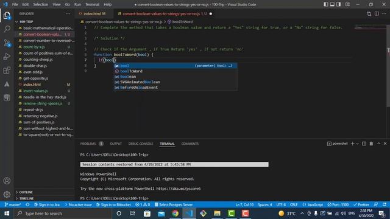The height and width of the screenshot is (219, 390).
Task: Open terminal launch profile dropdown arrow
Action: (358, 144)
